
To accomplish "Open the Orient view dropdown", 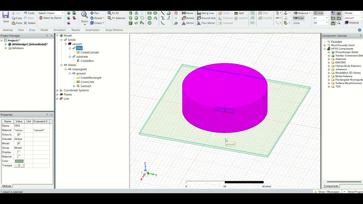I will pyautogui.click(x=104, y=23).
